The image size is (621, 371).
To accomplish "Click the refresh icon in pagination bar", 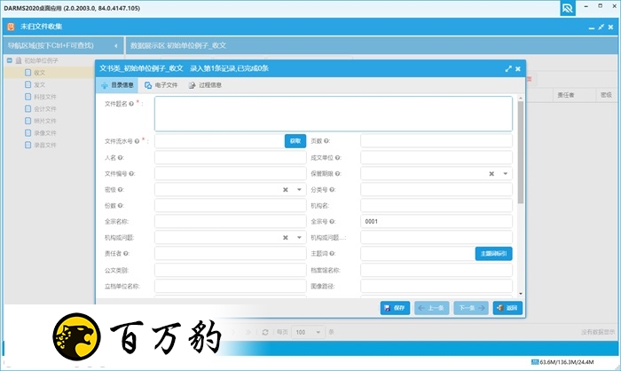I will point(264,332).
